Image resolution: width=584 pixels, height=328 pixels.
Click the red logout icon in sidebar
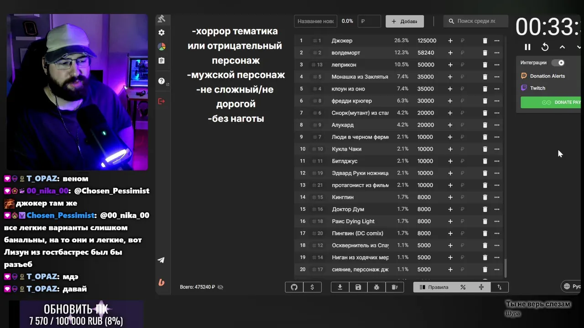point(161,101)
